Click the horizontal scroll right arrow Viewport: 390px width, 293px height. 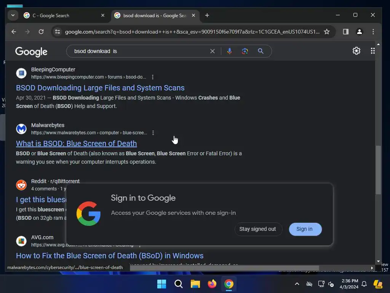372,268
